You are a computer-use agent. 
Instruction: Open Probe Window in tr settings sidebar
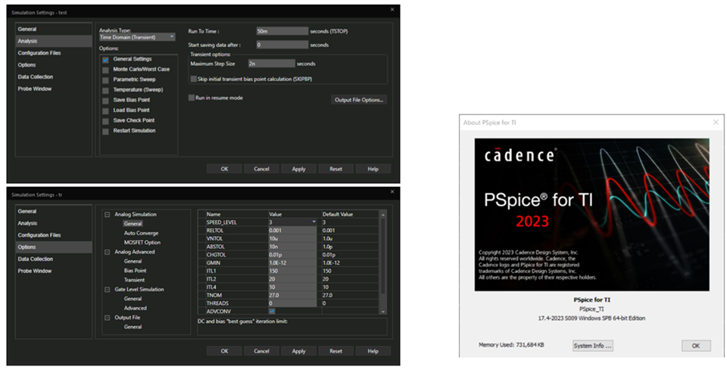pos(53,271)
